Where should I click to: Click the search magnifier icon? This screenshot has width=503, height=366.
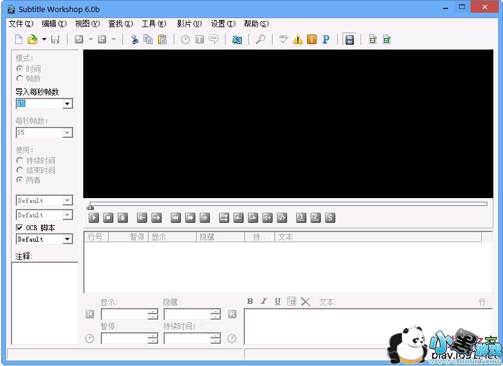click(261, 39)
